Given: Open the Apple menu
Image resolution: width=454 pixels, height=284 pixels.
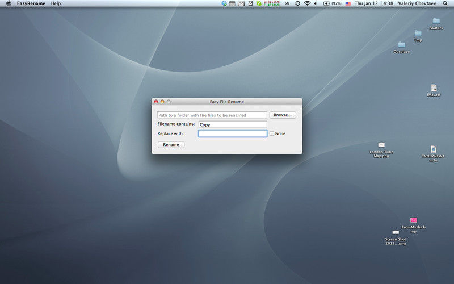Looking at the screenshot, I should (x=9, y=3).
